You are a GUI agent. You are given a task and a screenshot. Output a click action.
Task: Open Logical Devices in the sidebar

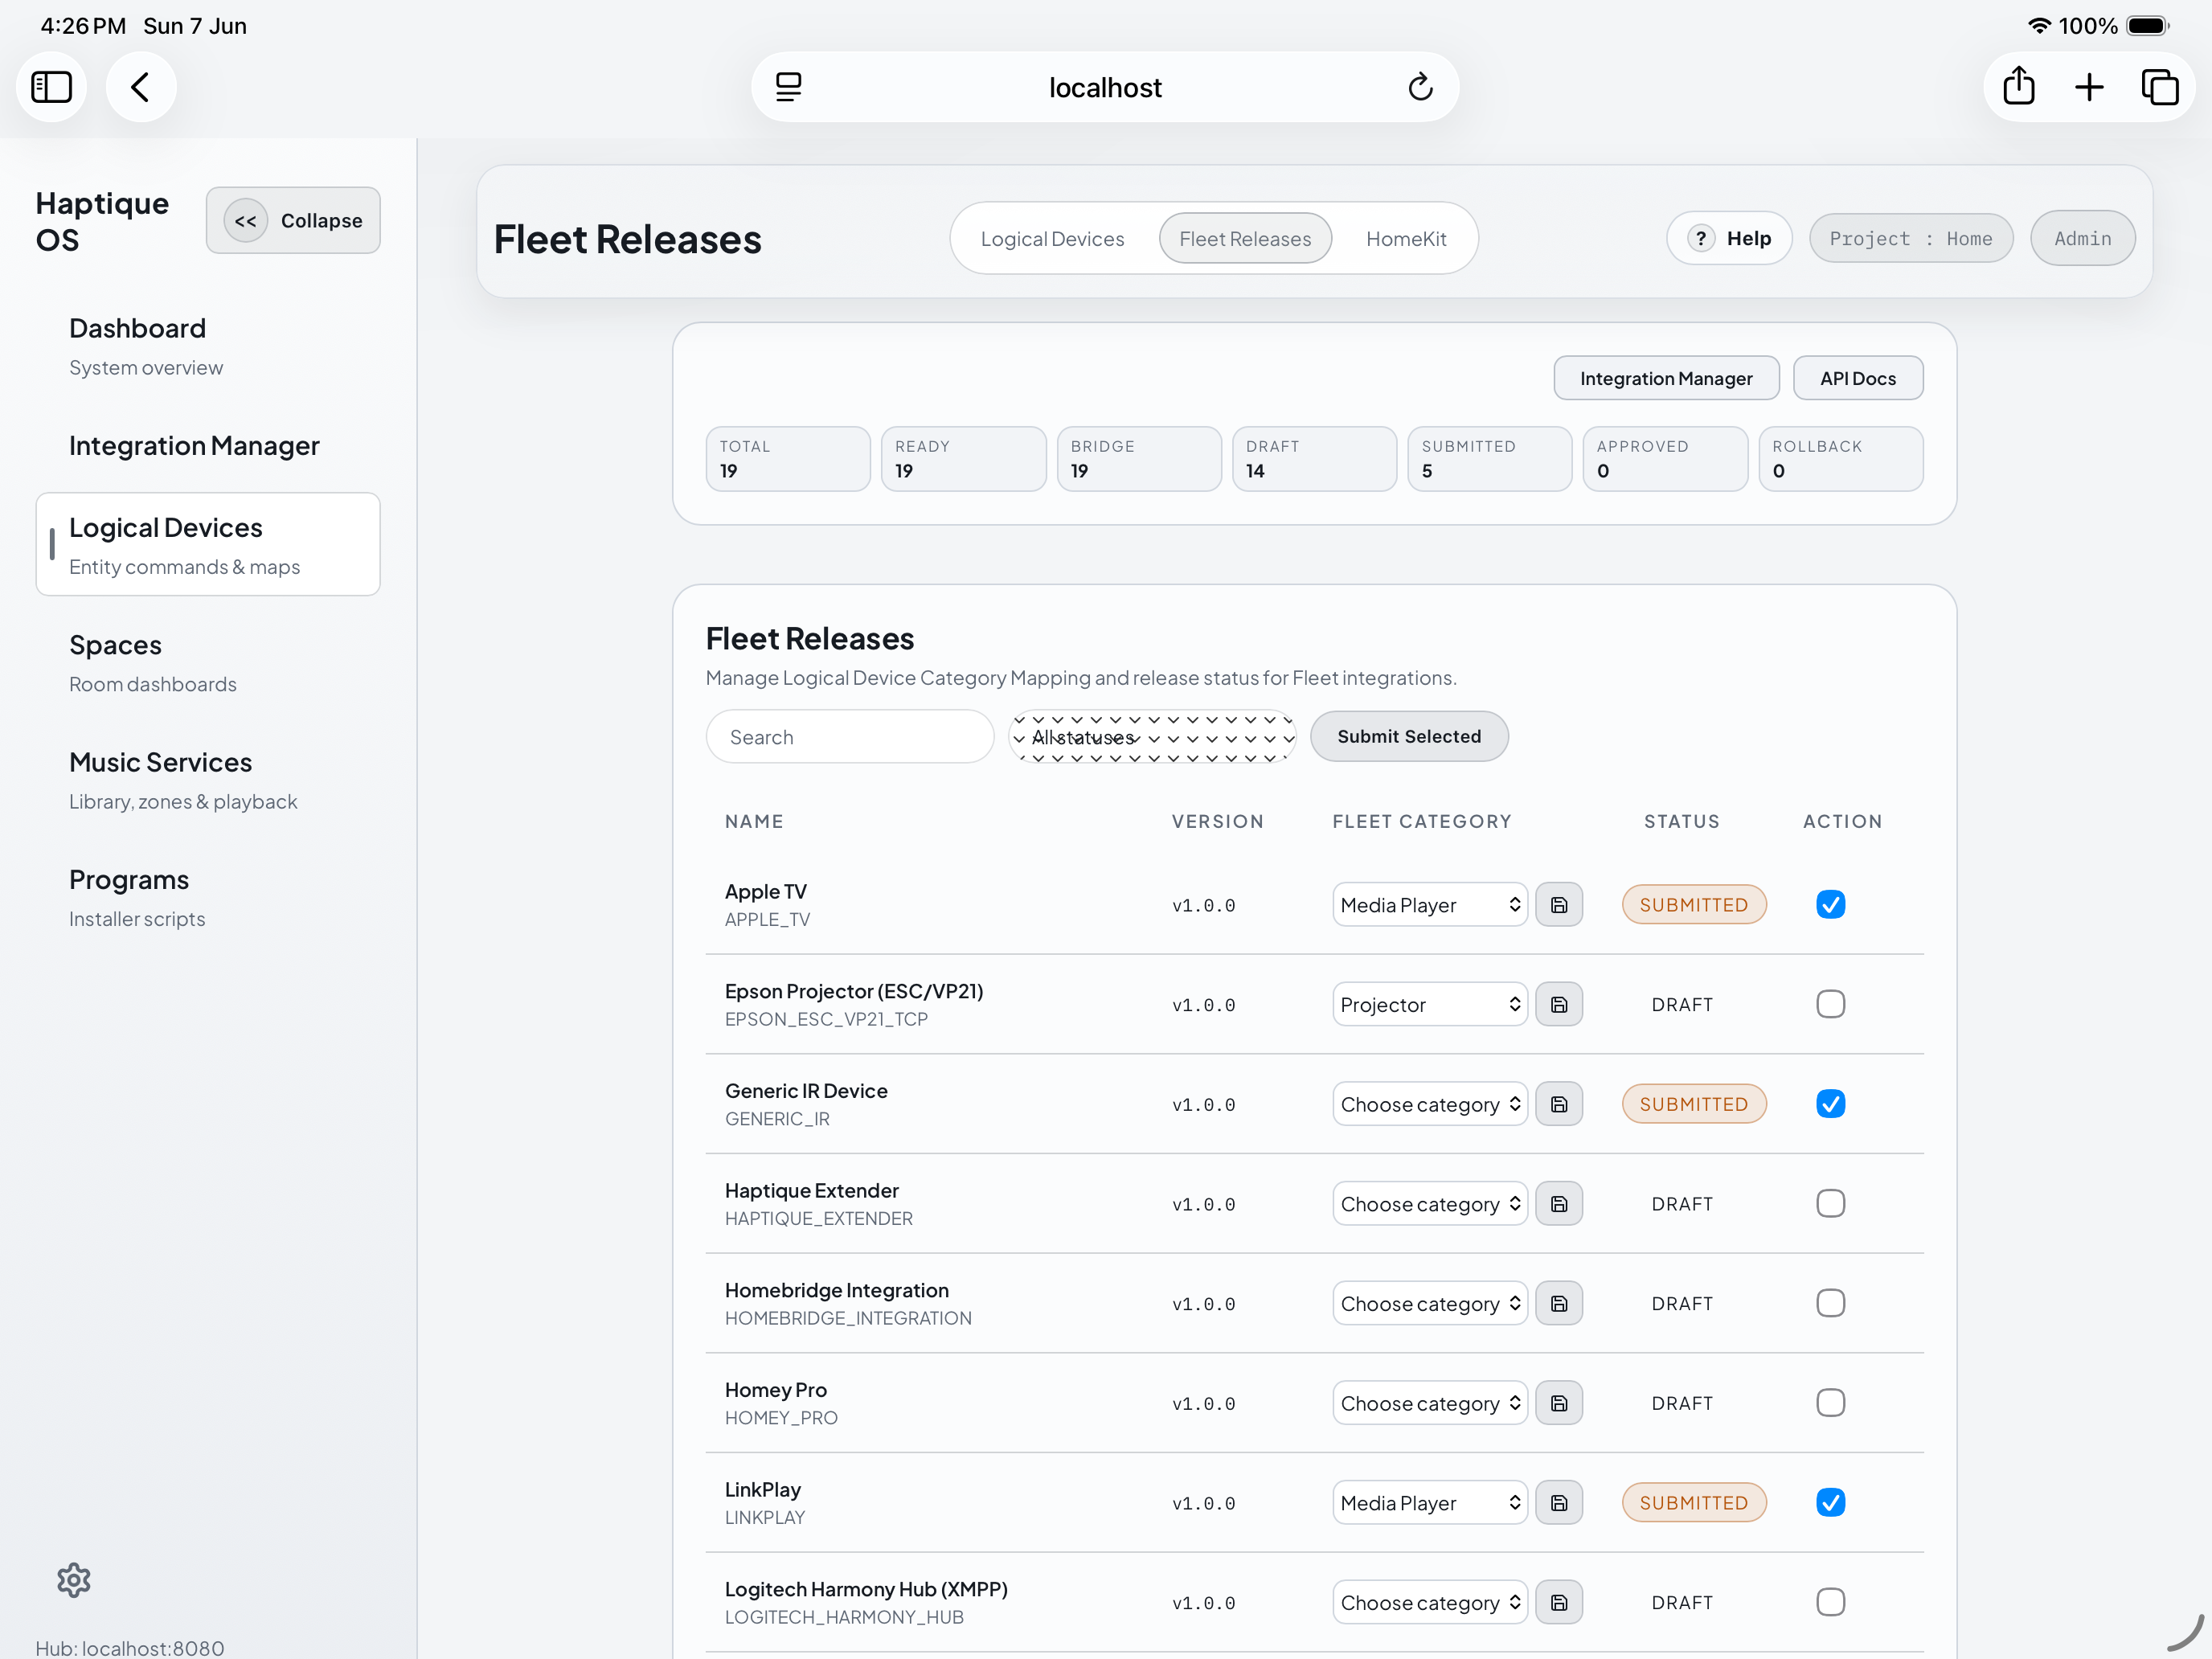point(208,545)
